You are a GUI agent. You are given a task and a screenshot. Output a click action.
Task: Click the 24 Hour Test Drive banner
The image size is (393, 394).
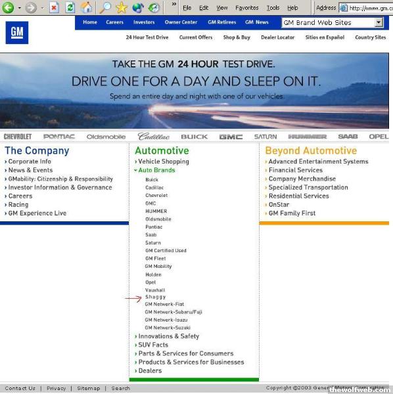click(195, 91)
